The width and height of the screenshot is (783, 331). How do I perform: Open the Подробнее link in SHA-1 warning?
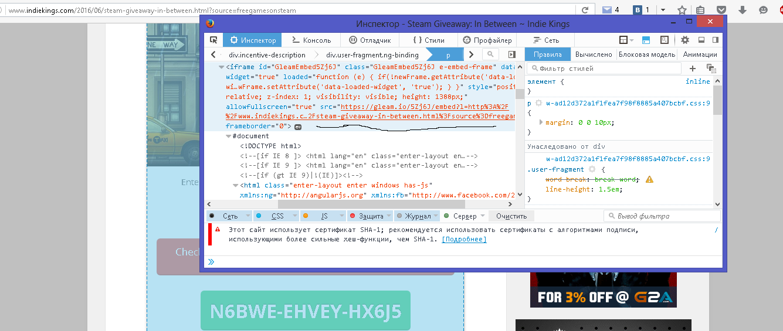[464, 239]
